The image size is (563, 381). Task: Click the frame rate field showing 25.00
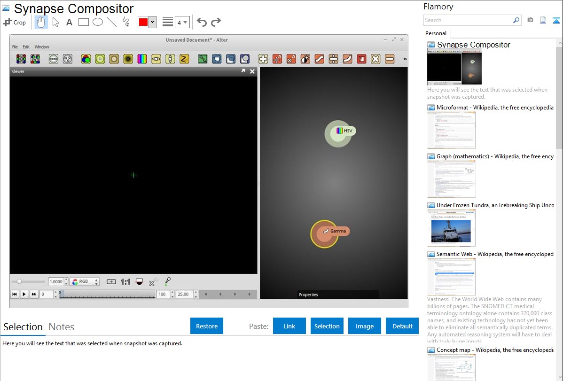(x=185, y=294)
